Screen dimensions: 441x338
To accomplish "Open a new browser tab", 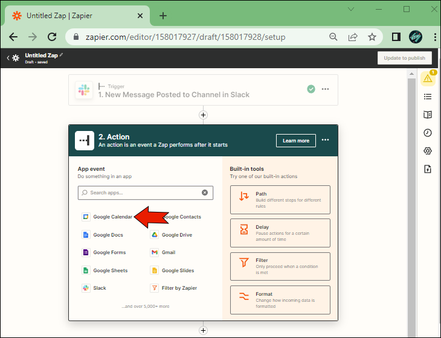I will [x=163, y=16].
